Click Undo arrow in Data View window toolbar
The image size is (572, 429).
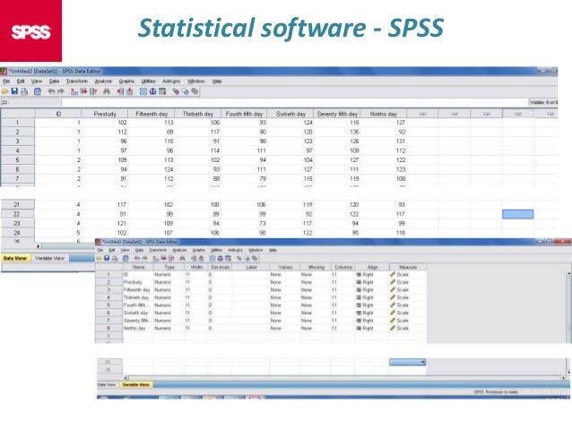51,91
